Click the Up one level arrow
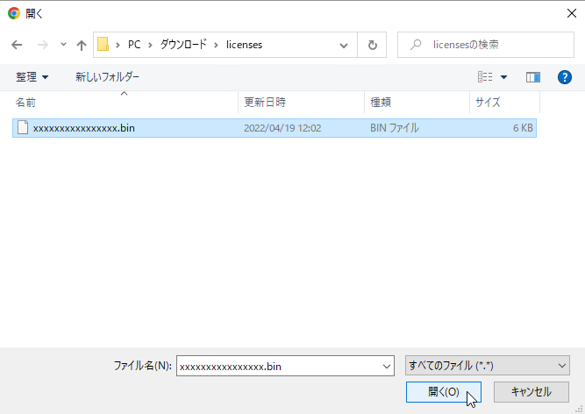The height and width of the screenshot is (414, 585). click(x=82, y=45)
